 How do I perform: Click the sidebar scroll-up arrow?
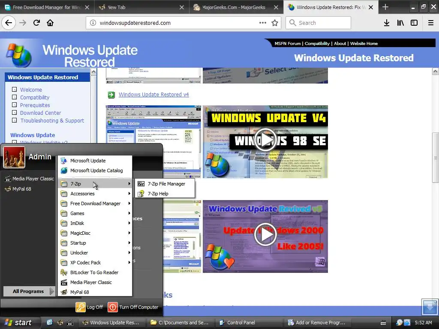coord(93,72)
